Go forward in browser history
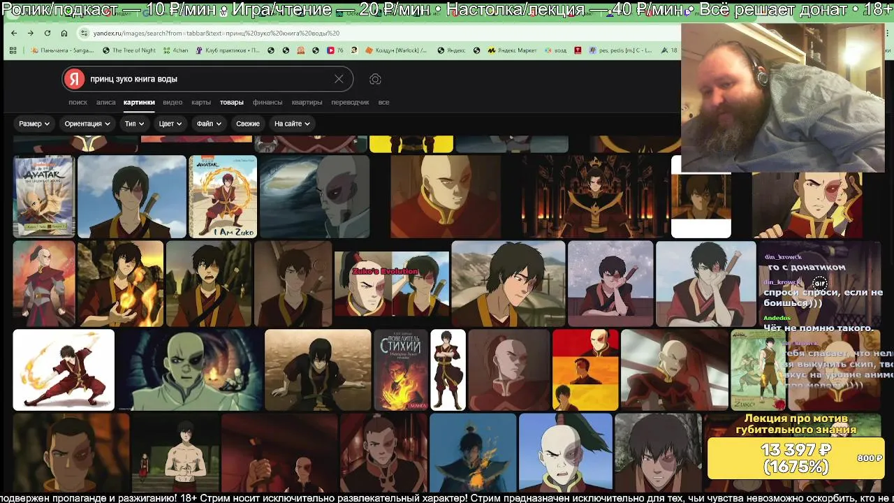Image resolution: width=894 pixels, height=503 pixels. [x=31, y=33]
